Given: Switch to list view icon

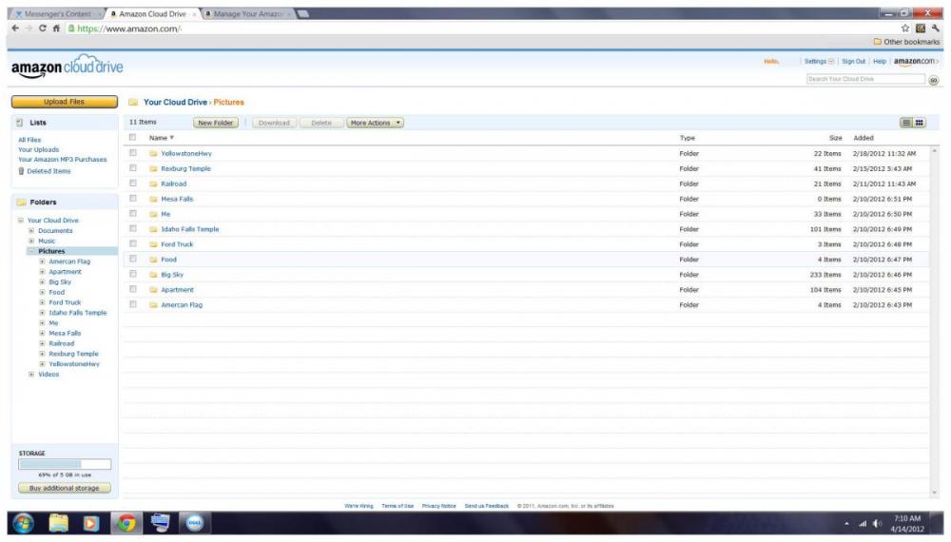Looking at the screenshot, I should coord(906,123).
